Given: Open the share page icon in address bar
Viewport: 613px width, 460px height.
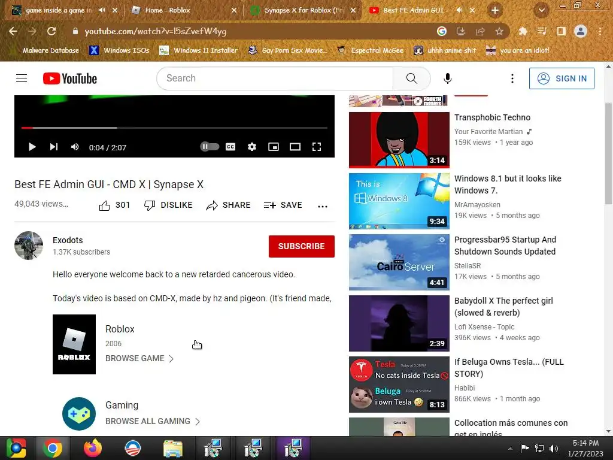Looking at the screenshot, I should 480,31.
